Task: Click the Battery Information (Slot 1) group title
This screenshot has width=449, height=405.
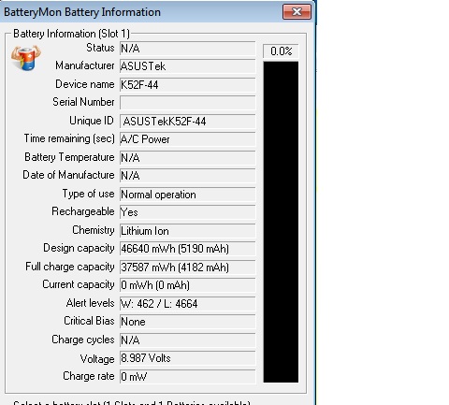Action: click(71, 34)
